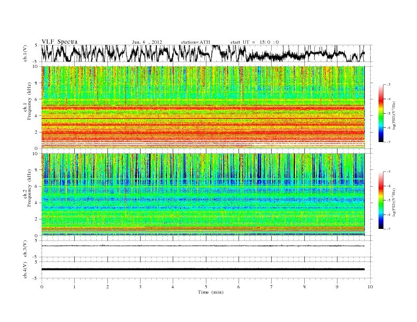Click the "VLF Spectra" plot title
The image size is (417, 322).
59,42
